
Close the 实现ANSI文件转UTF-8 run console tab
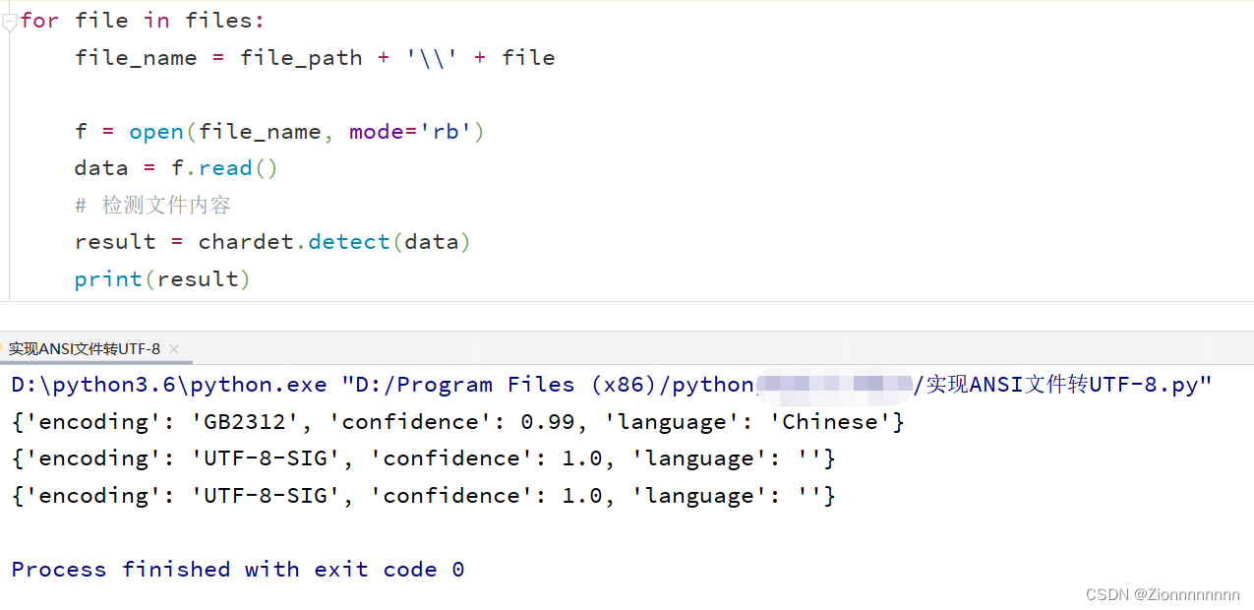point(173,349)
